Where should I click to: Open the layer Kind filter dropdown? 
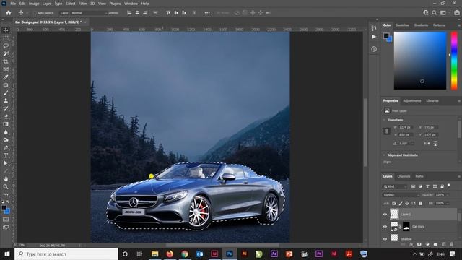click(395, 186)
